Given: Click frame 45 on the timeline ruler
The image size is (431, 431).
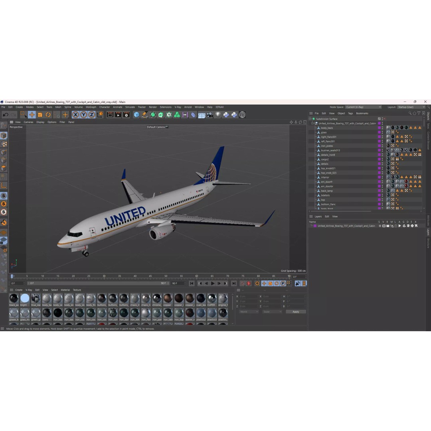Looking at the screenshot, I should point(150,276).
